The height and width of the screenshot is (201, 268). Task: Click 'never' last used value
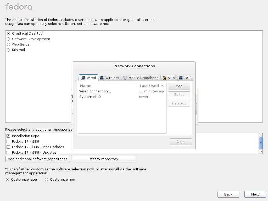144,97
